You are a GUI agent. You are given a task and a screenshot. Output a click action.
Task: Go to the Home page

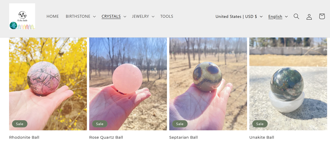click(52, 16)
